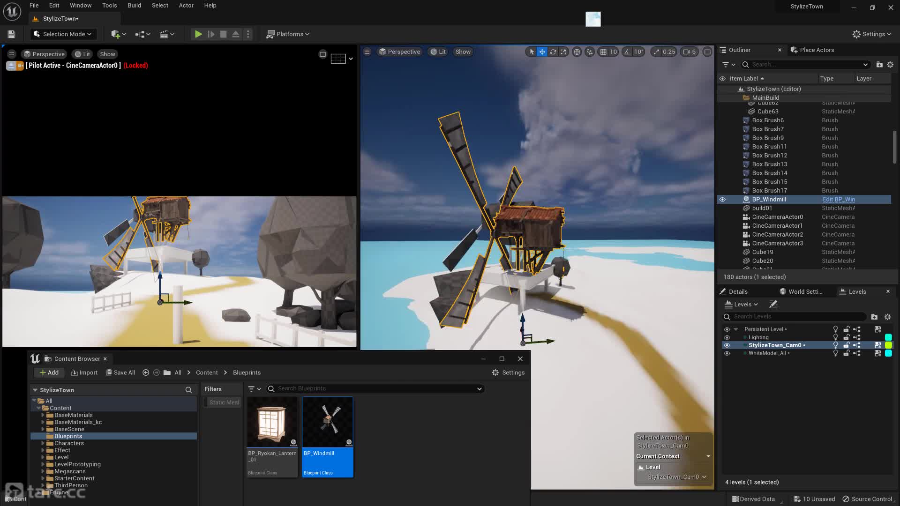Image resolution: width=900 pixels, height=506 pixels.
Task: Open grid snap value 10 dropdown
Action: [614, 52]
